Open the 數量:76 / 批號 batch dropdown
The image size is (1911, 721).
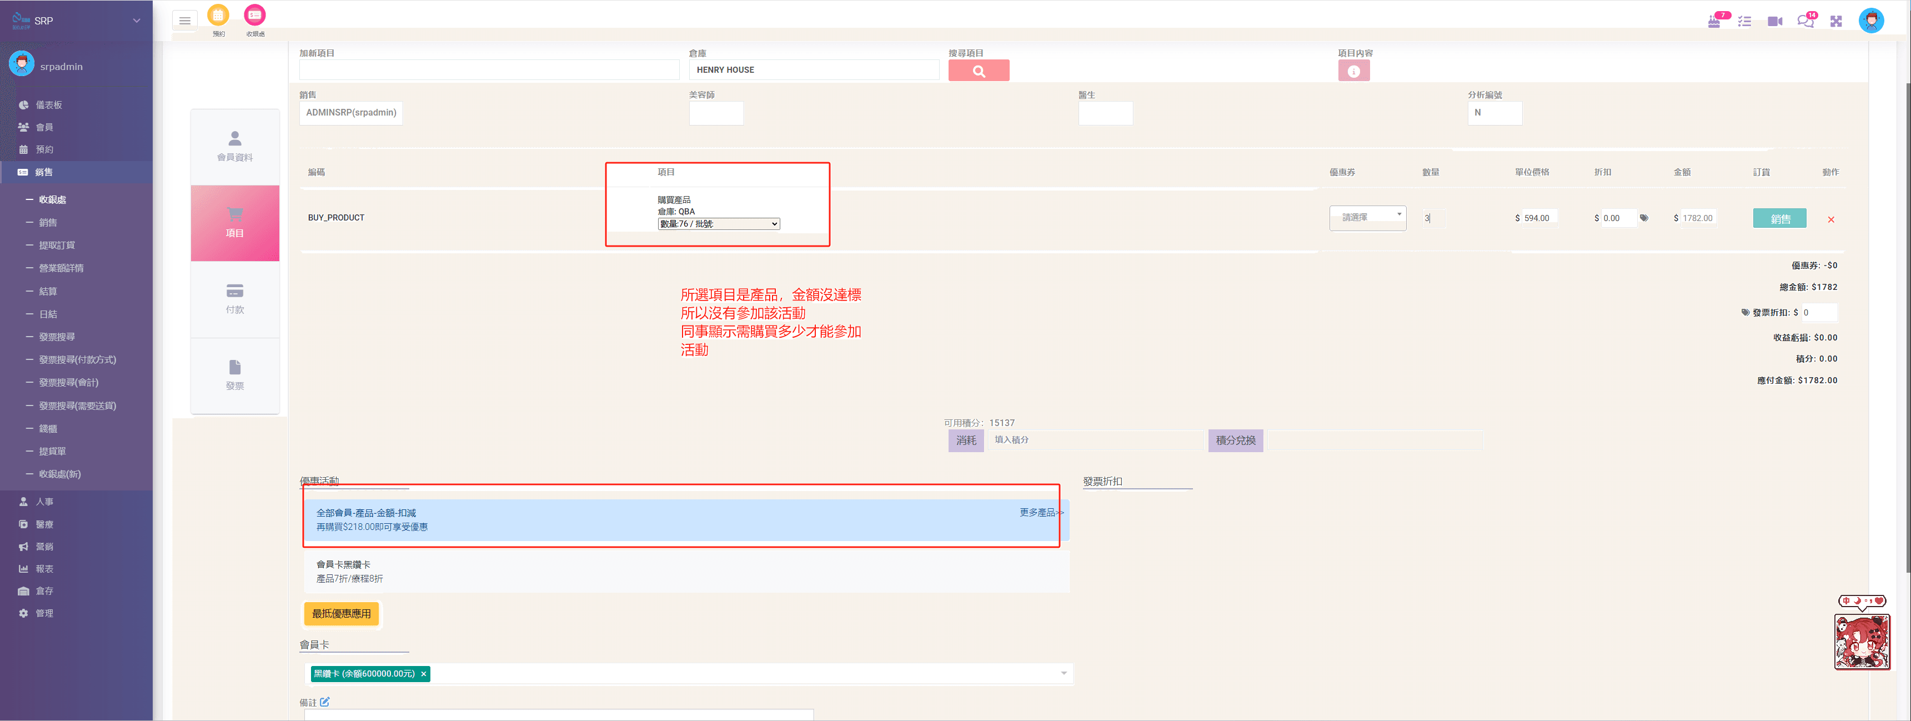click(x=718, y=224)
